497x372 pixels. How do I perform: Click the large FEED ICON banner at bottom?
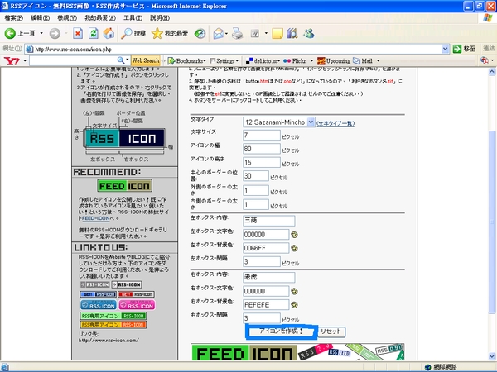(297, 352)
